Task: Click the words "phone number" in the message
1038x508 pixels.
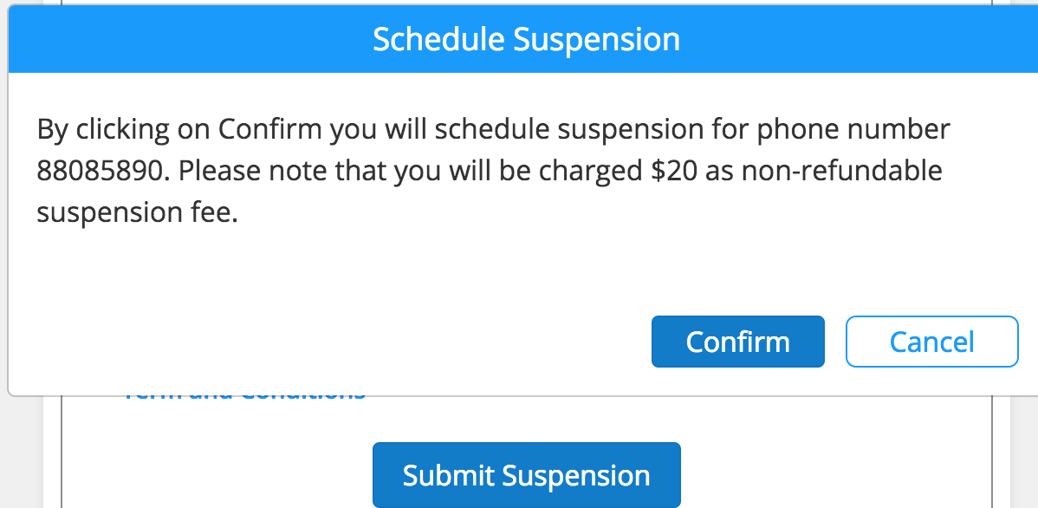Action: tap(853, 130)
